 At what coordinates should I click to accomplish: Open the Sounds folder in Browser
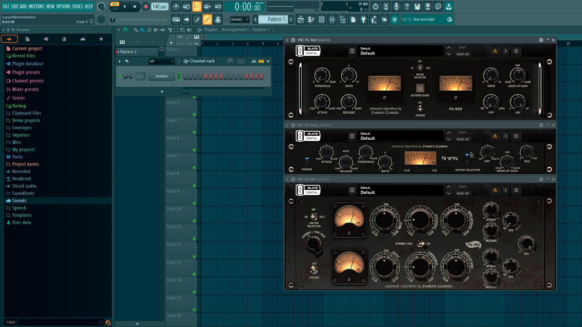[19, 201]
